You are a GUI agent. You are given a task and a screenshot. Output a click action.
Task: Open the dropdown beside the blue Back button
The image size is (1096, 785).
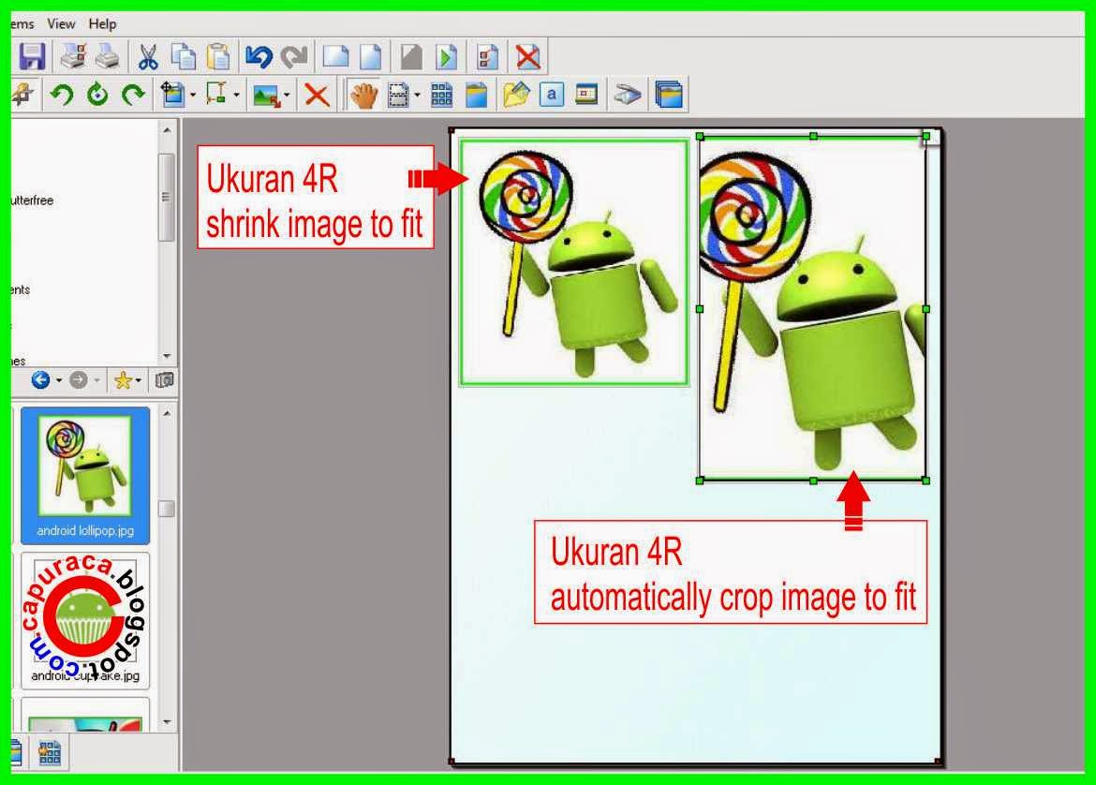pyautogui.click(x=59, y=380)
